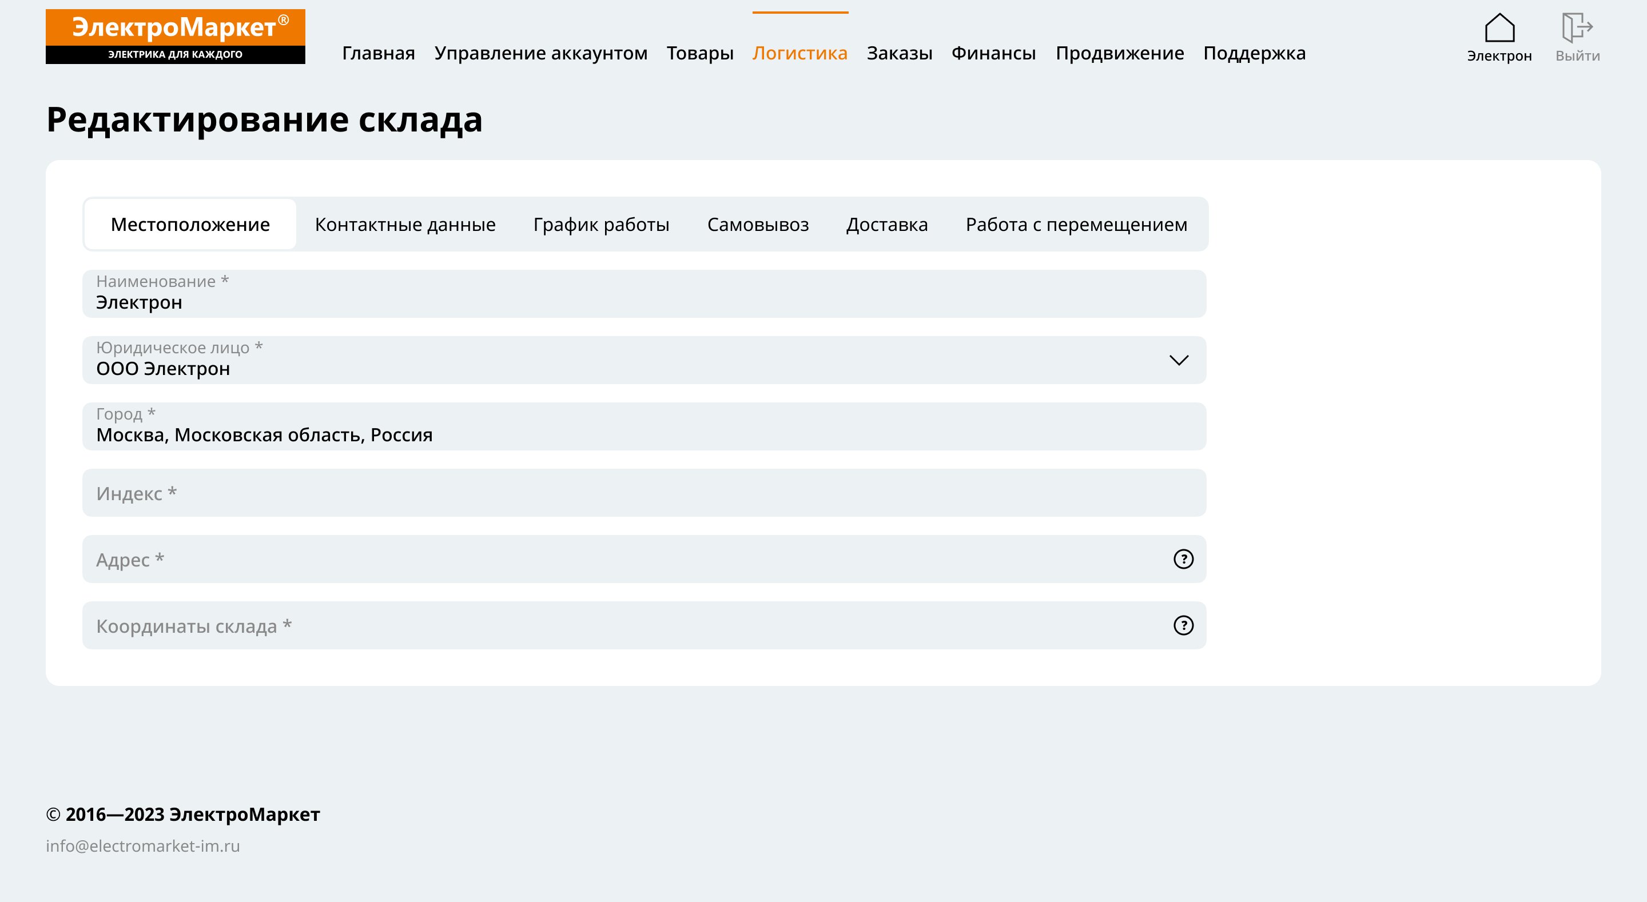Open the Товары menu item

point(699,53)
